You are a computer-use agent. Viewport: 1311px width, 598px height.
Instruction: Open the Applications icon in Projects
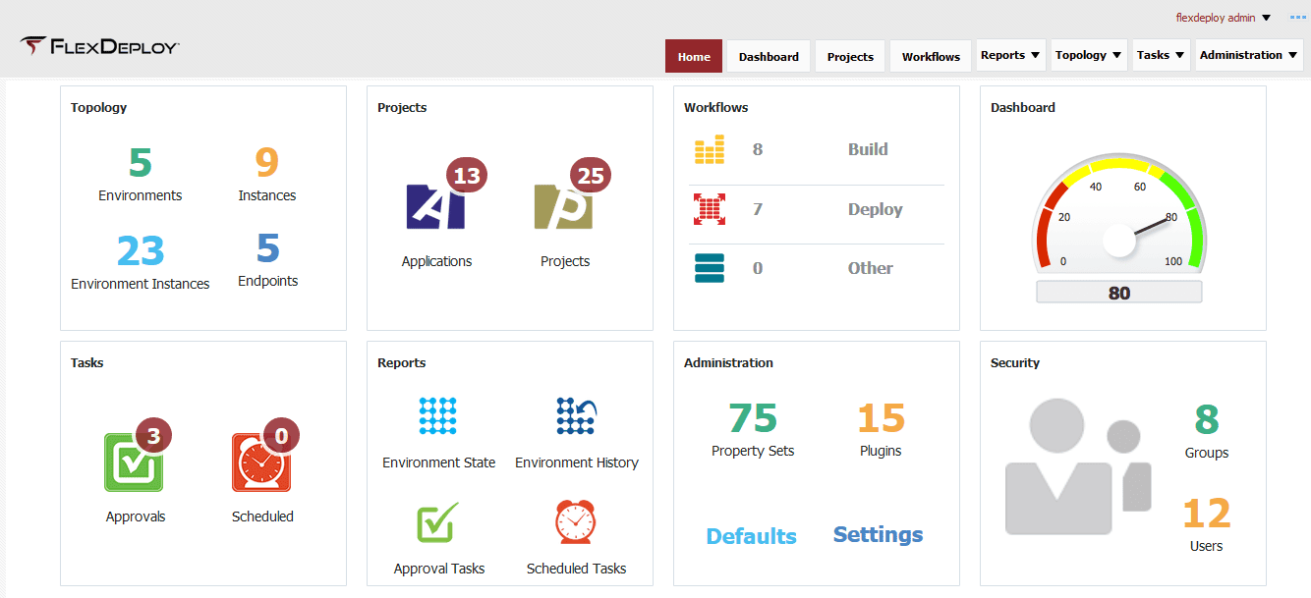(435, 206)
